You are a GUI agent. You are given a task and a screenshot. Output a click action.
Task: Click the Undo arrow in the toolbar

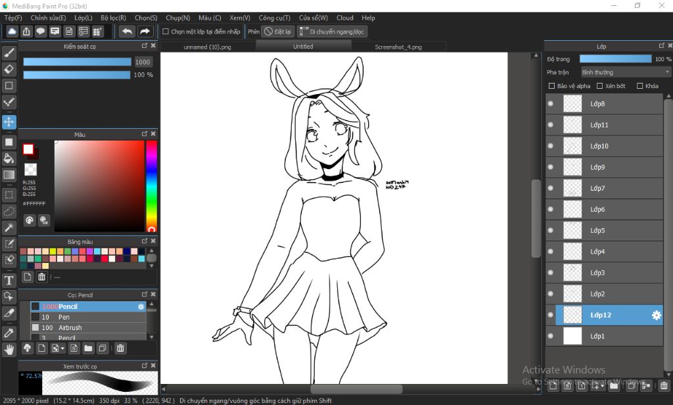[127, 32]
